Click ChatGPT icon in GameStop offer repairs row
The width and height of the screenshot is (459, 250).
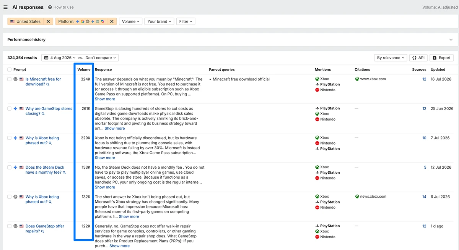click(x=15, y=226)
